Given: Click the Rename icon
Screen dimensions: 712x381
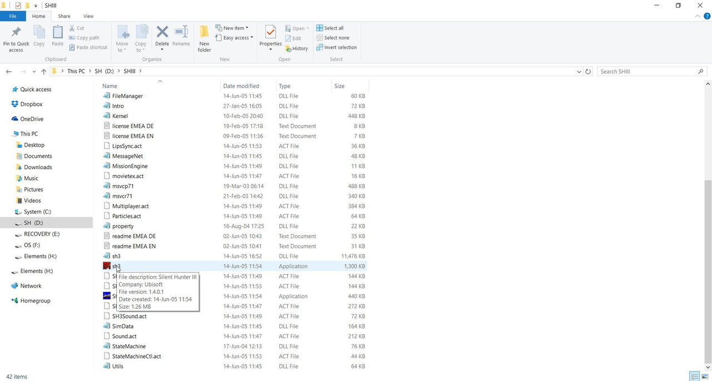Looking at the screenshot, I should pyautogui.click(x=181, y=32).
